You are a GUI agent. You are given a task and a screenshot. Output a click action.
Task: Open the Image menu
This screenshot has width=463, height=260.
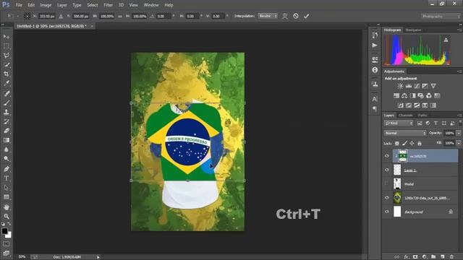point(46,5)
